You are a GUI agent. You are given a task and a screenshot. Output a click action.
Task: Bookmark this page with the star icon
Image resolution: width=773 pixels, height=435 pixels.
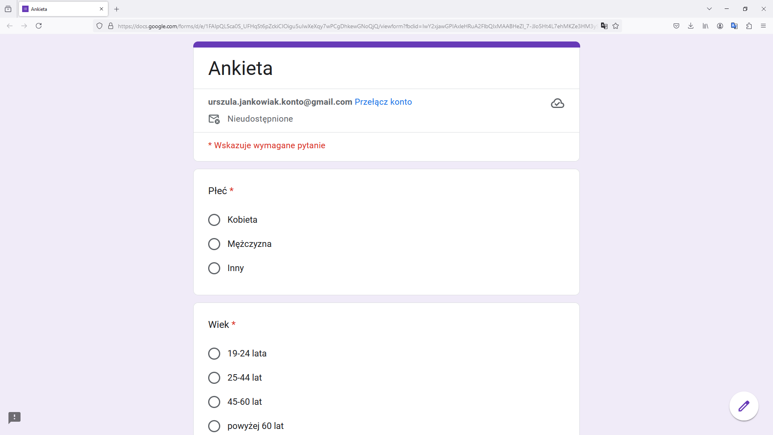[616, 26]
